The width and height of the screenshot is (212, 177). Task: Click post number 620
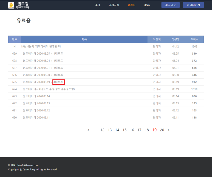click(15, 118)
